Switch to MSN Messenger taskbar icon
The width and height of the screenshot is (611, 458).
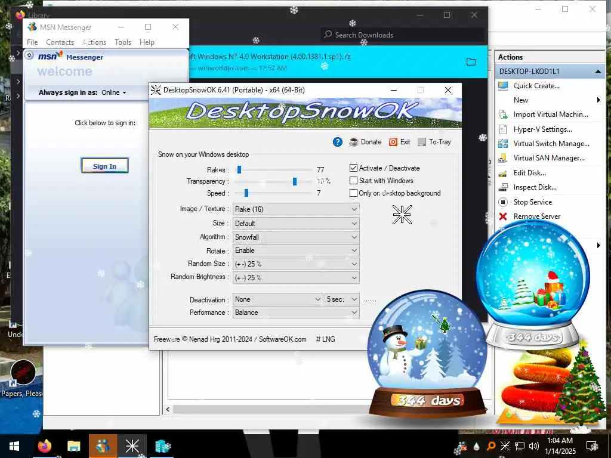(103, 446)
